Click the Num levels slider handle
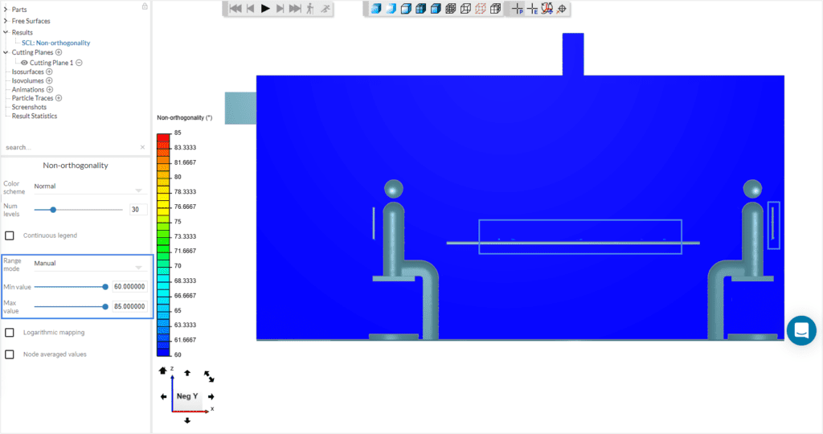This screenshot has height=434, width=823. pos(53,209)
